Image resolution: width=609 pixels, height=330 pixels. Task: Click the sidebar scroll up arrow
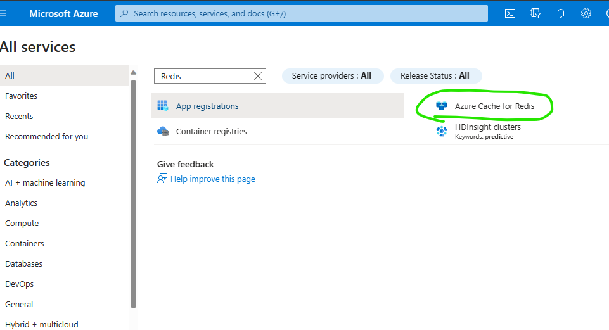[133, 73]
